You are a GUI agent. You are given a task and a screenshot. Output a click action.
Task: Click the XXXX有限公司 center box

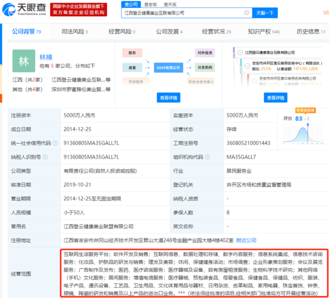[x=168, y=68]
